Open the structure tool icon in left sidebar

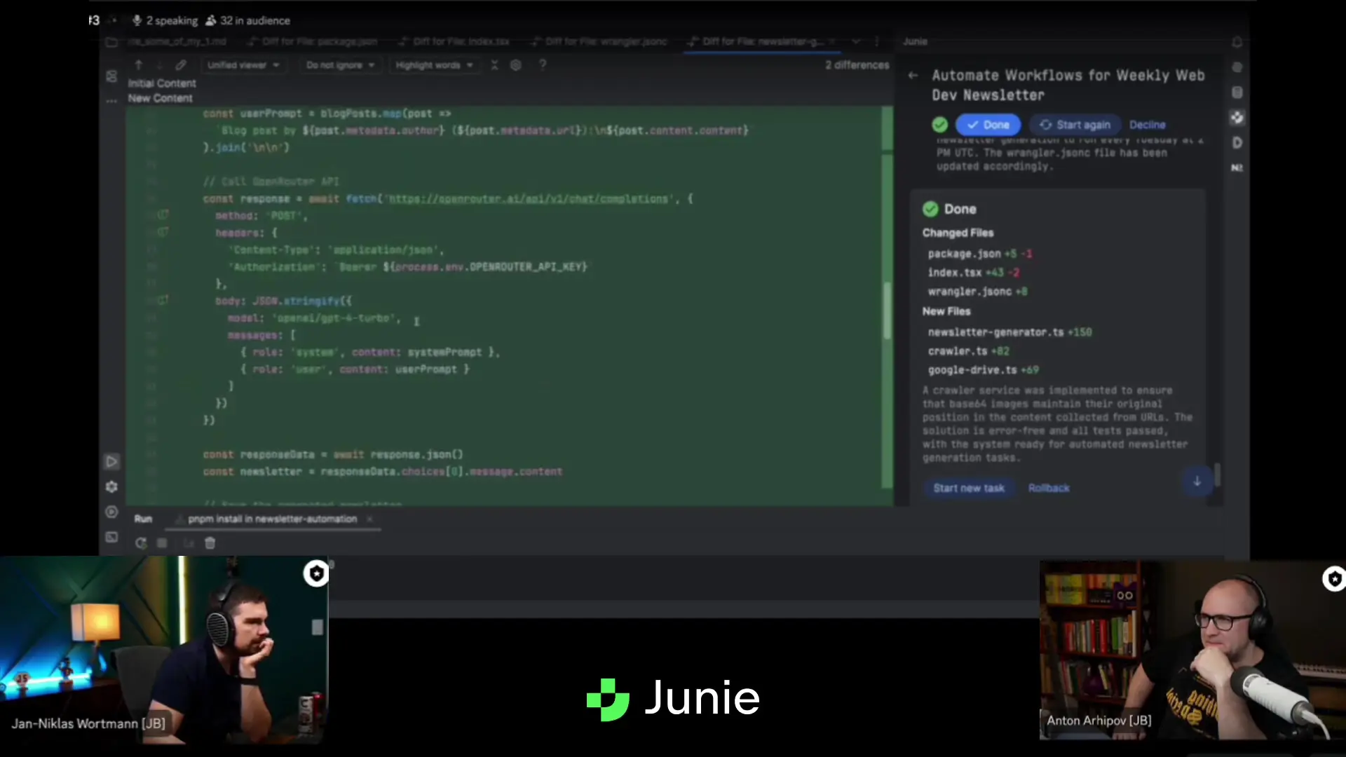[x=111, y=76]
